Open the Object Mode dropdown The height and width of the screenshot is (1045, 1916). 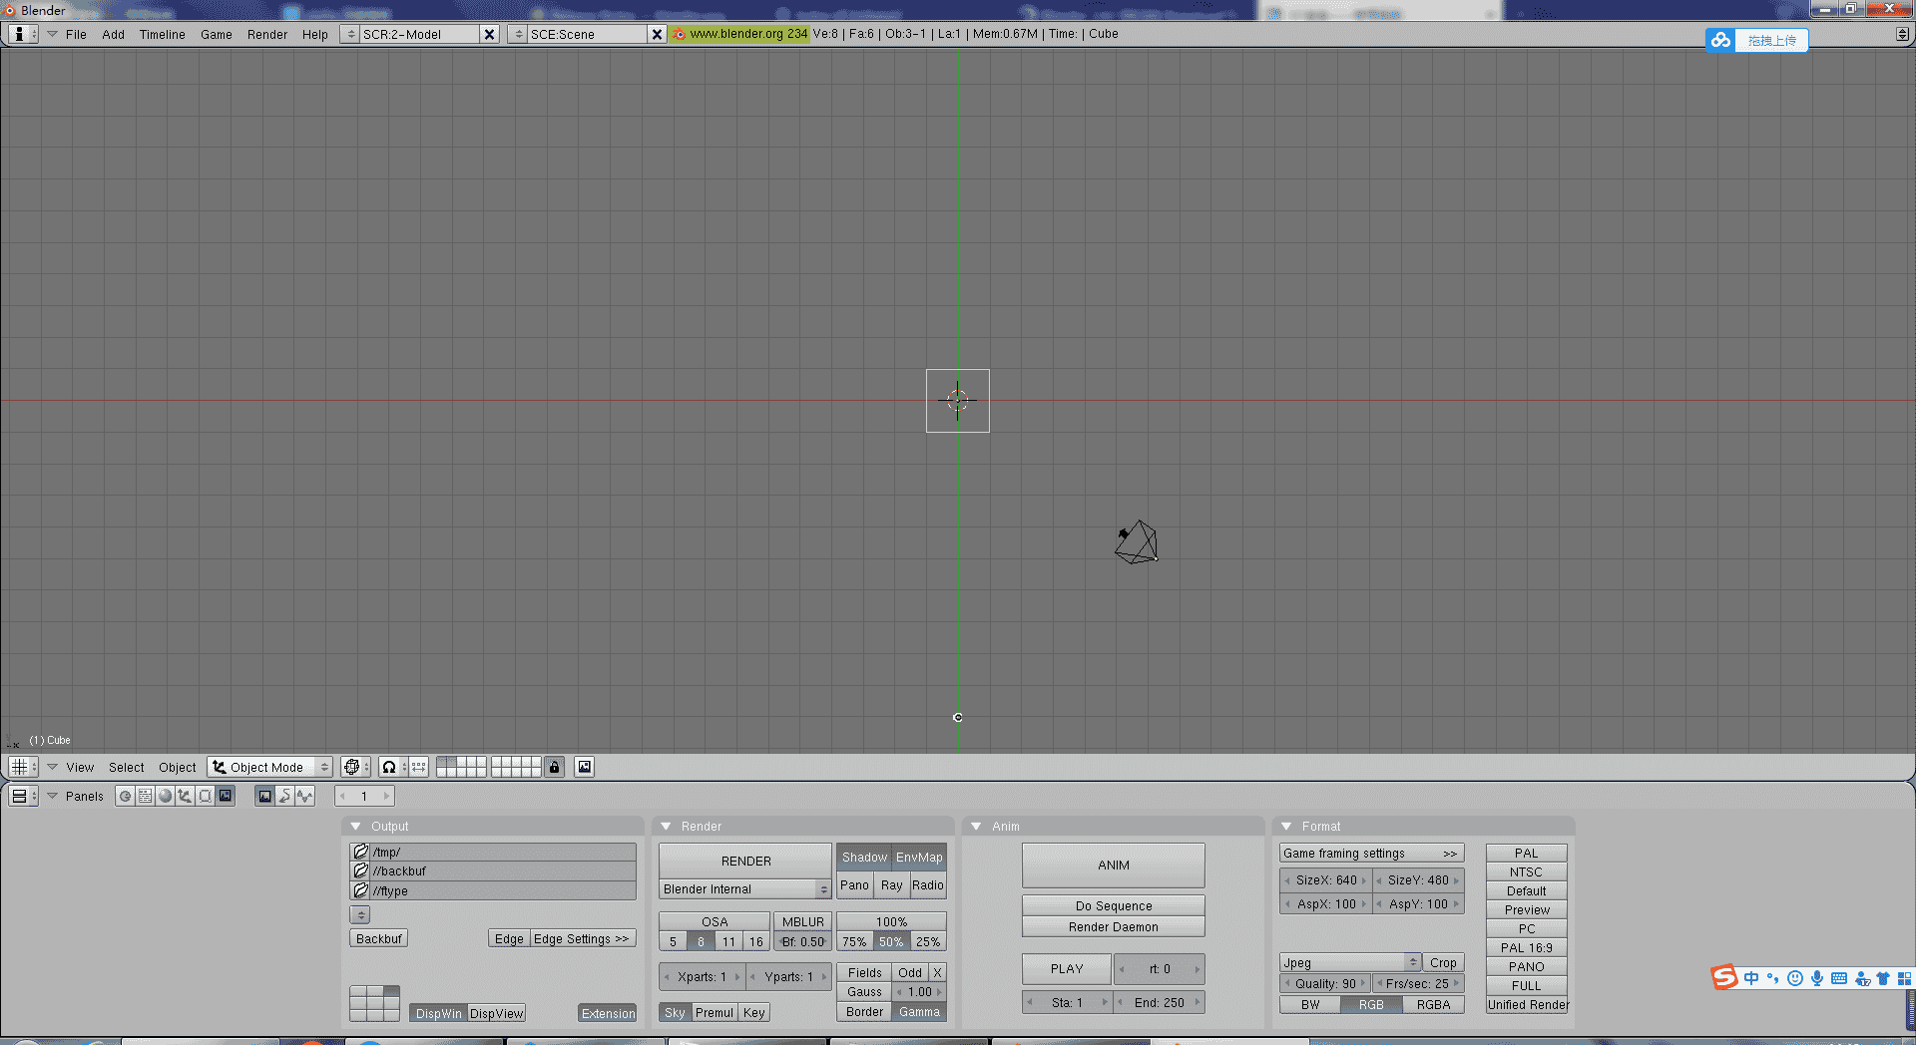(269, 767)
